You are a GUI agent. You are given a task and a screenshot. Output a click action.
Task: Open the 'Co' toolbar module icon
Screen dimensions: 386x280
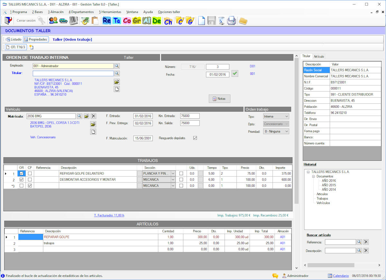[x=127, y=21]
